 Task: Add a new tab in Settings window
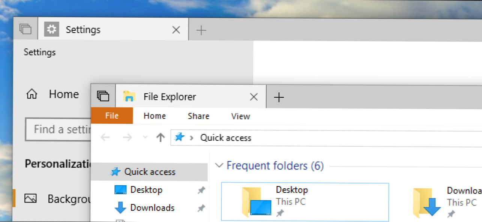201,30
